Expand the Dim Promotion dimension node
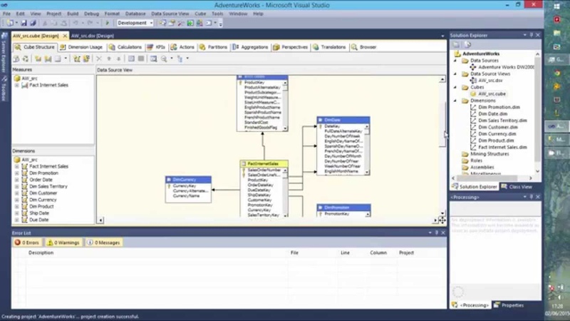This screenshot has height=321, width=570. (16, 173)
